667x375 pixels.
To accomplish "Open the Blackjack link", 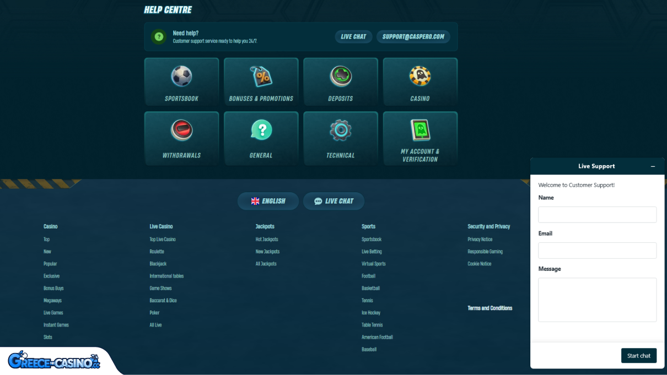I will pyautogui.click(x=158, y=264).
